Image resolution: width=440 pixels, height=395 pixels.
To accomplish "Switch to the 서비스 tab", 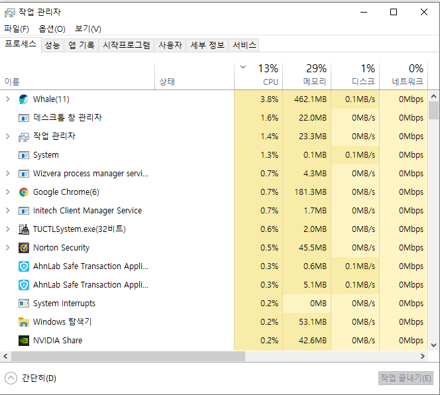I will point(244,45).
